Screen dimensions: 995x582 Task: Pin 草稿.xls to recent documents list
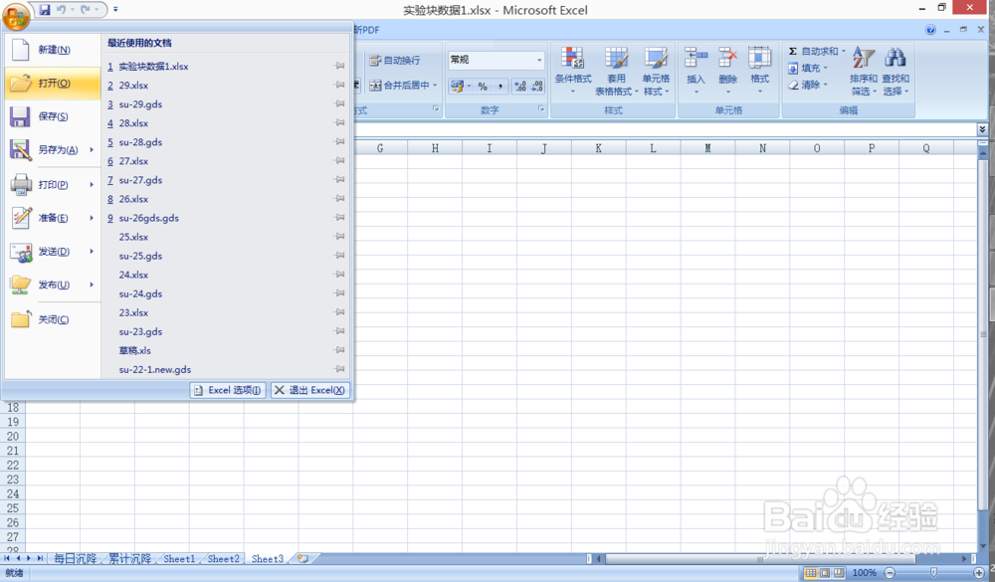tap(340, 350)
